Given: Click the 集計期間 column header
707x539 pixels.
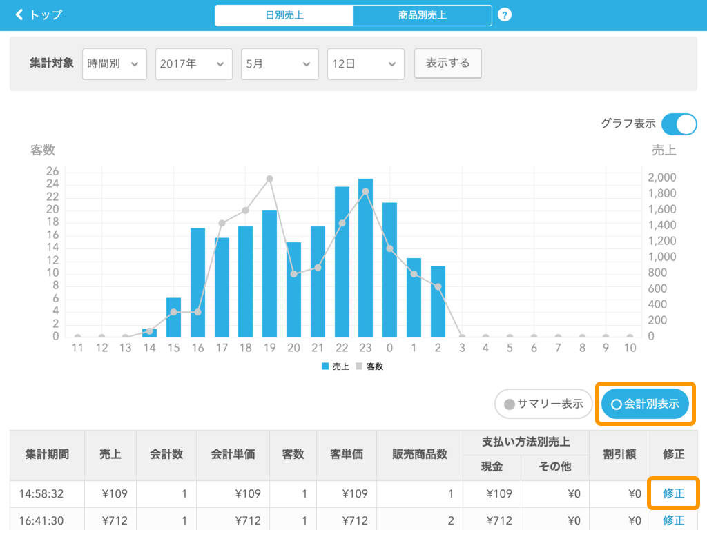Looking at the screenshot, I should tap(48, 454).
